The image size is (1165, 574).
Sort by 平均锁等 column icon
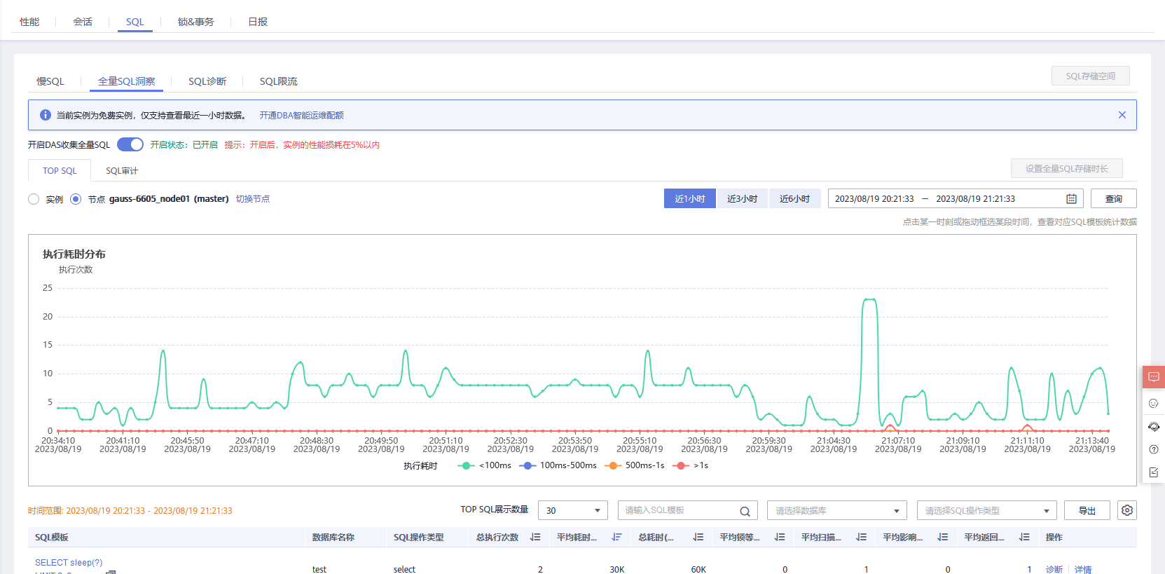[x=779, y=537]
